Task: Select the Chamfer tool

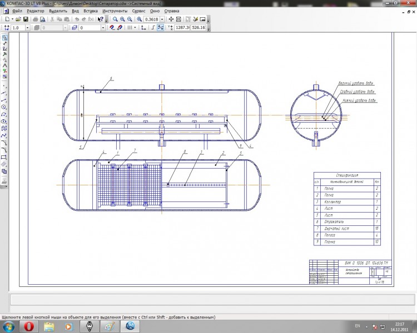Action: coord(4,143)
